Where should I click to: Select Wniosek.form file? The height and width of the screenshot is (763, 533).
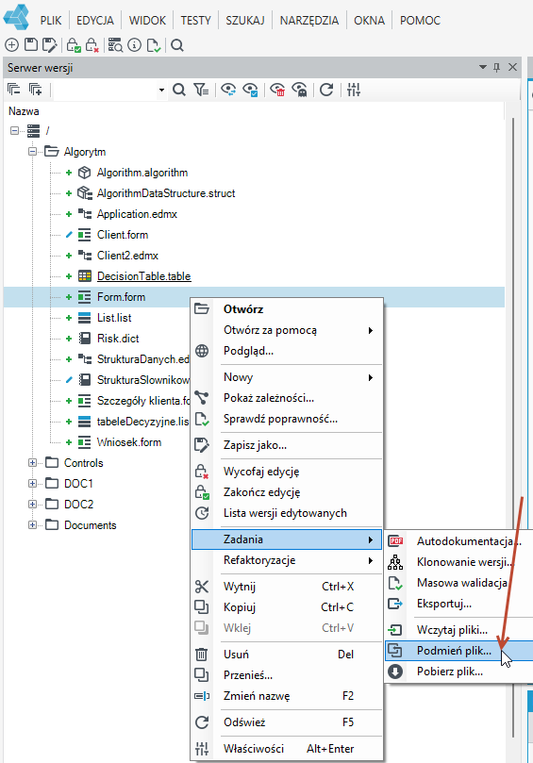point(129,441)
